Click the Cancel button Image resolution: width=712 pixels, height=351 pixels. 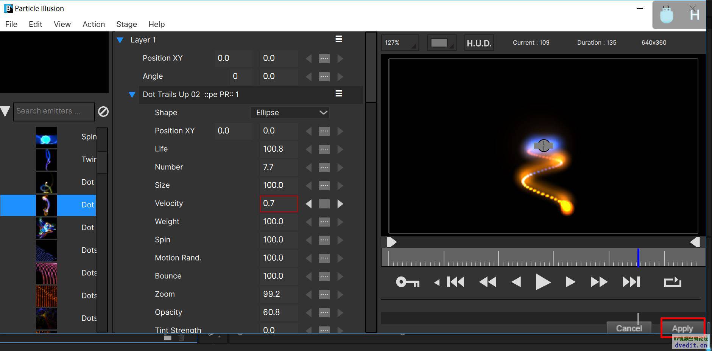coord(629,328)
